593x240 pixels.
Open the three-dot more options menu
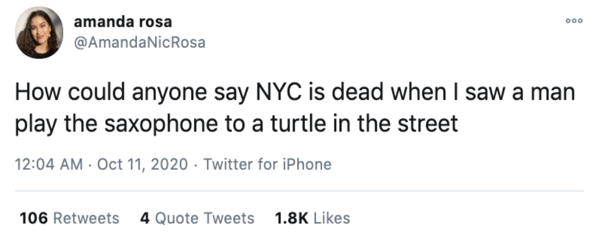tap(574, 22)
